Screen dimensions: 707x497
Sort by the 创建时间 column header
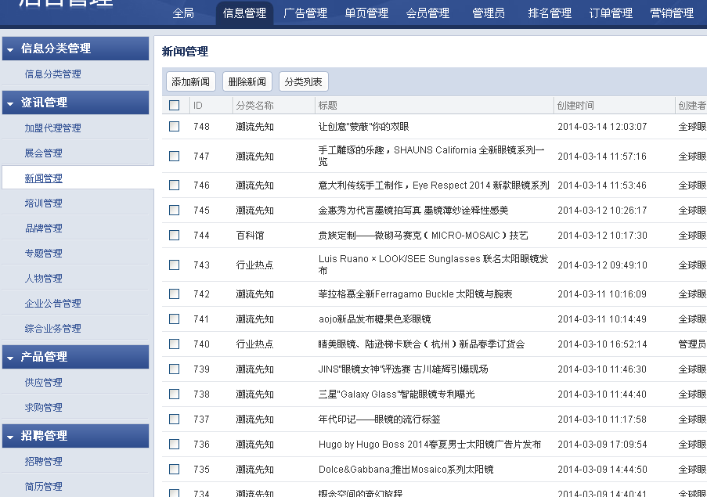click(575, 106)
